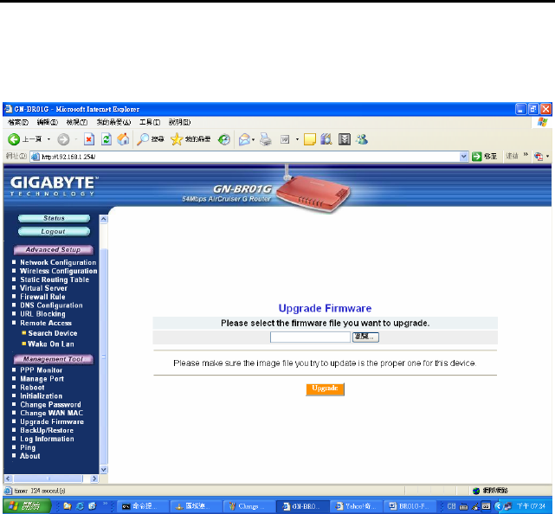The image size is (555, 514).
Task: Open Remote Access link
Action: (46, 323)
